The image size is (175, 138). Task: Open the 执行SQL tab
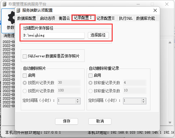(126, 18)
